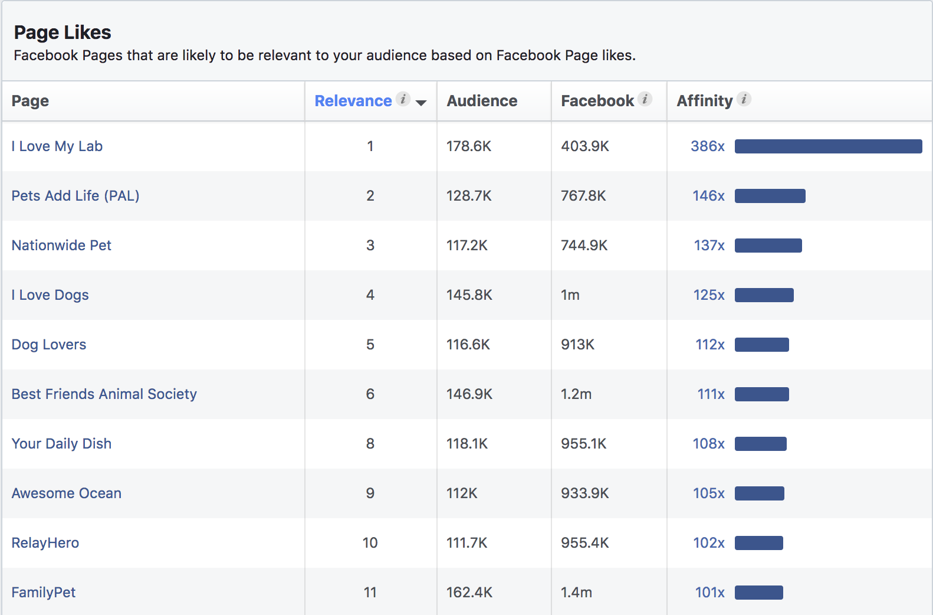This screenshot has width=933, height=615.
Task: Select Facebook value 933.9K
Action: (x=585, y=493)
